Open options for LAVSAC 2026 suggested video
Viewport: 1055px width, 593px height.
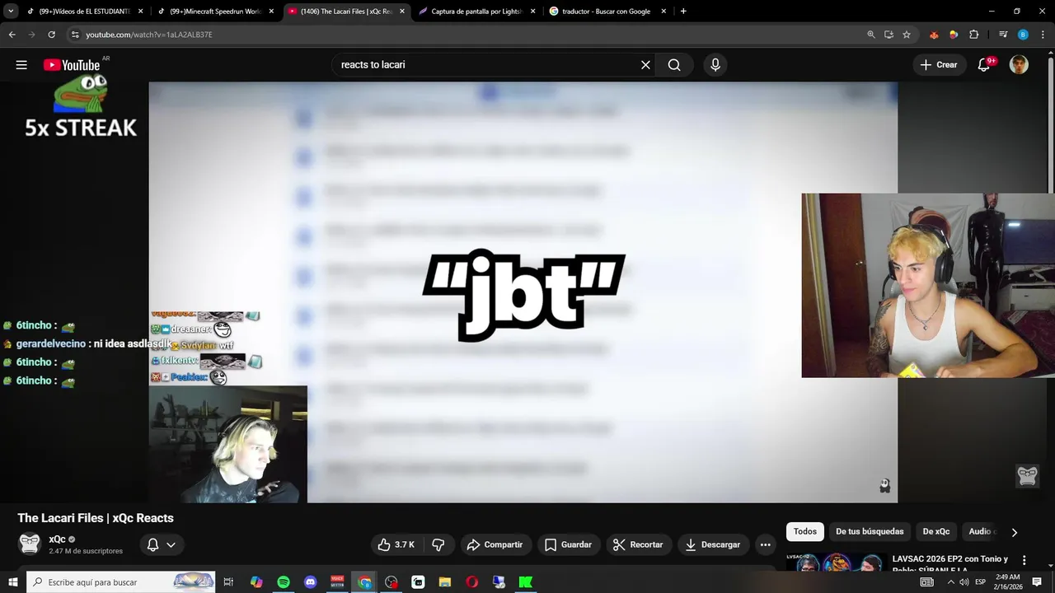[x=1025, y=560]
